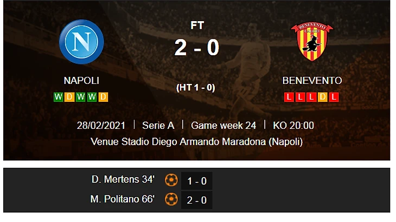Click the 1 - 0 score box
This screenshot has width=396, height=222.
pos(196,180)
